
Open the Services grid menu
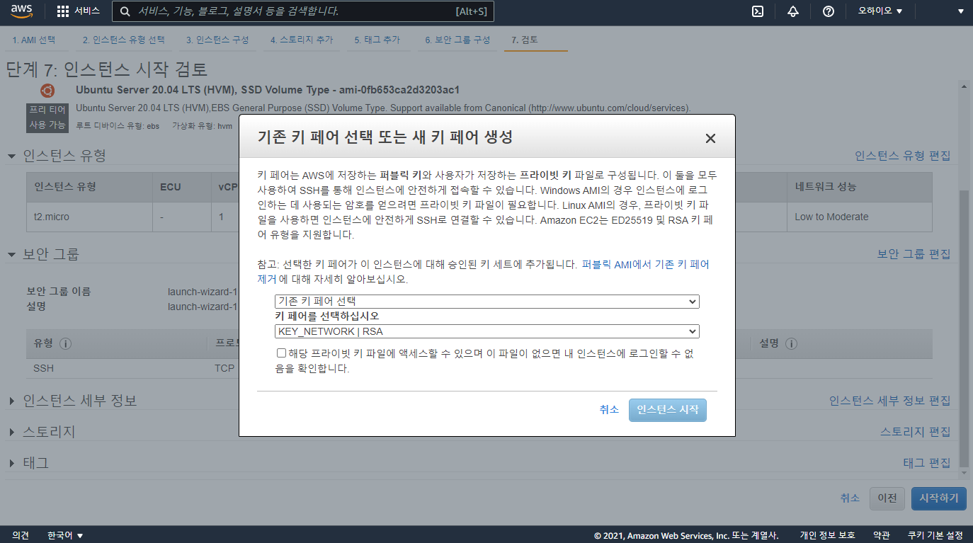(x=78, y=11)
